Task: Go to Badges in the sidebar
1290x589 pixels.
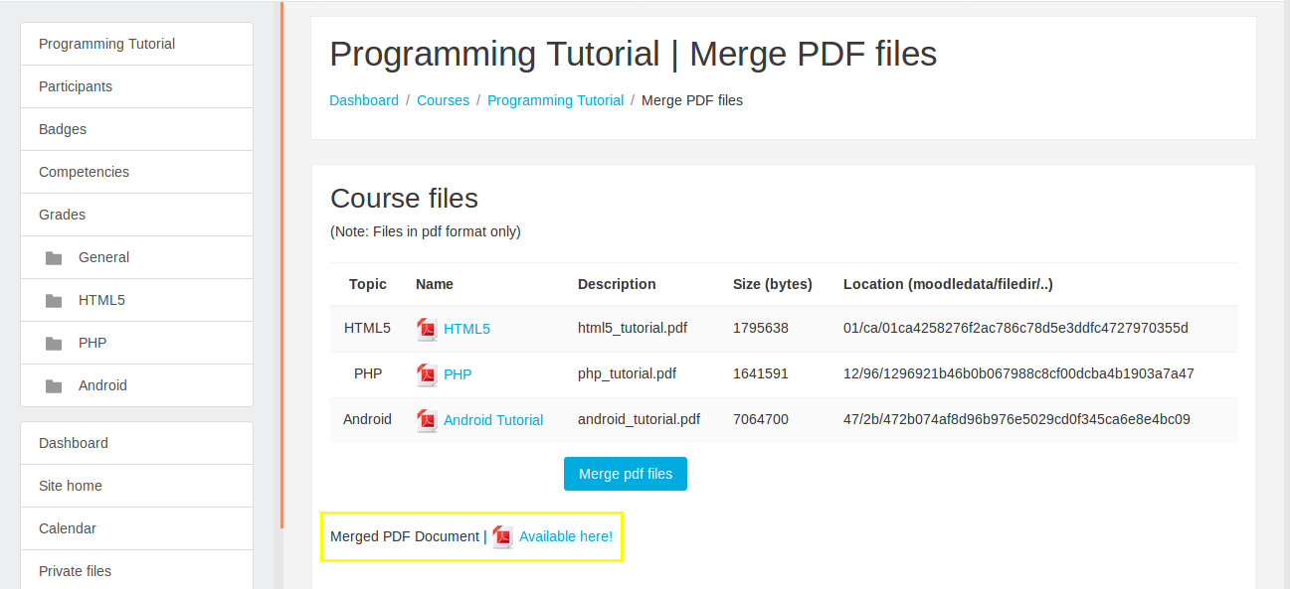Action: coord(136,129)
